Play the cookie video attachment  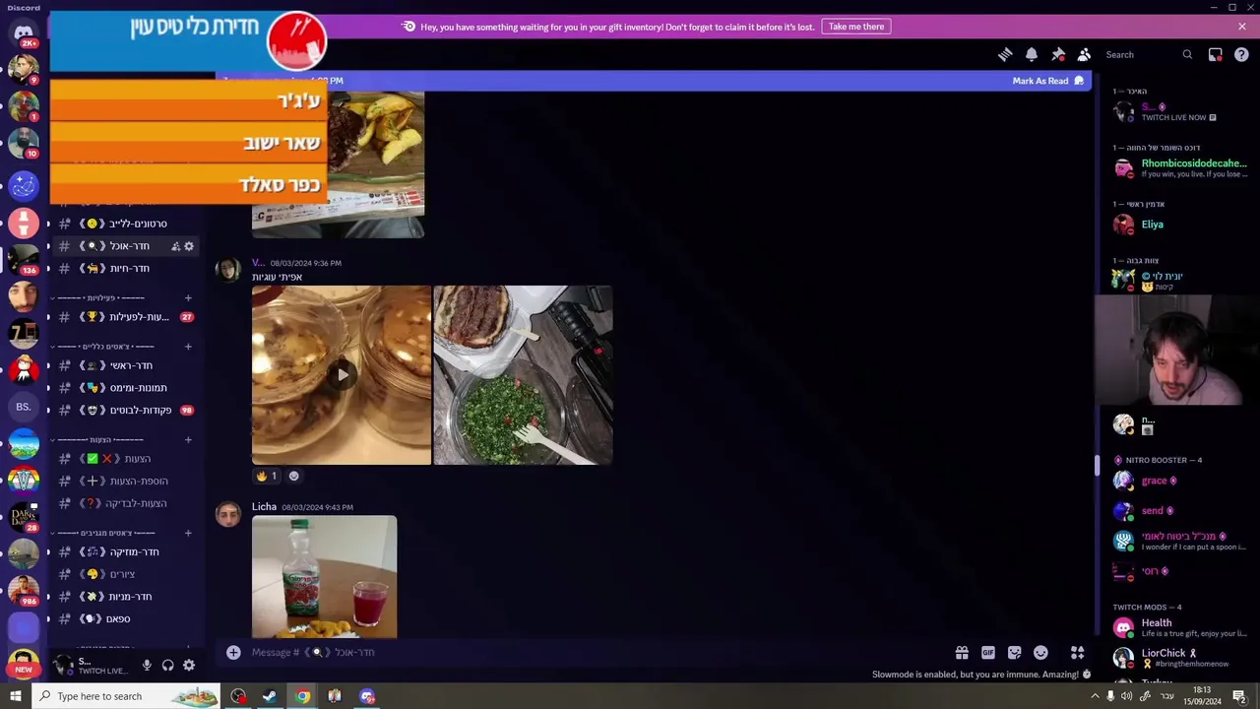coord(342,374)
